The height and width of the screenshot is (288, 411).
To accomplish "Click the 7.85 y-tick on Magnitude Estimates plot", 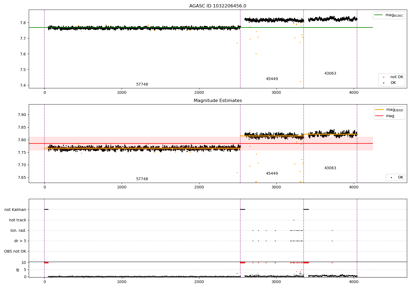I will (22, 128).
